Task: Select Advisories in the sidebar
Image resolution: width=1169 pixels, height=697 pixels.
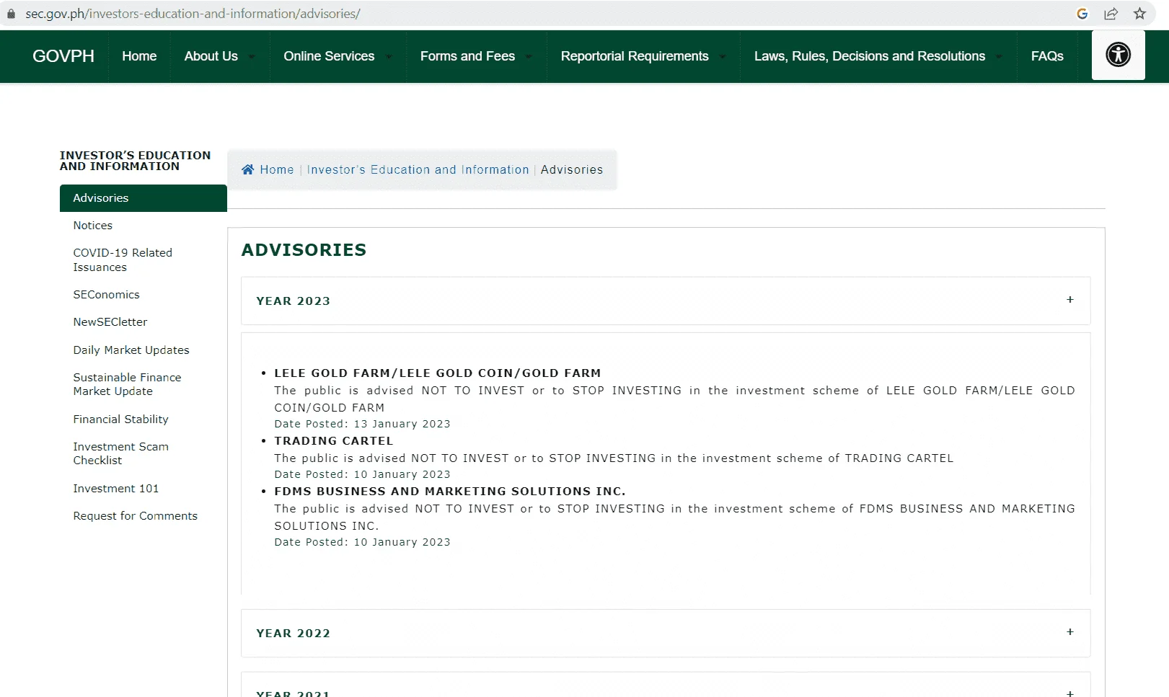Action: point(144,198)
